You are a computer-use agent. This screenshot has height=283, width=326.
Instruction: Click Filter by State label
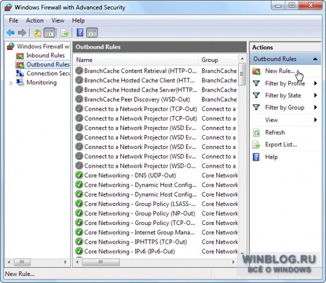click(283, 96)
